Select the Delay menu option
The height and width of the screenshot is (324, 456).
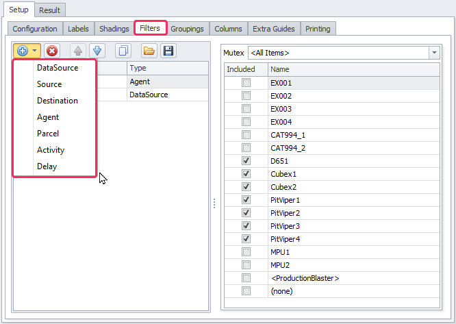pyautogui.click(x=47, y=166)
